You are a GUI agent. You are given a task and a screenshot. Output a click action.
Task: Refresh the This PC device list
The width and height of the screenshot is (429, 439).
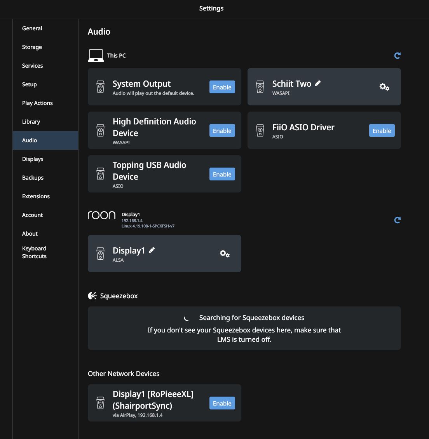click(397, 56)
